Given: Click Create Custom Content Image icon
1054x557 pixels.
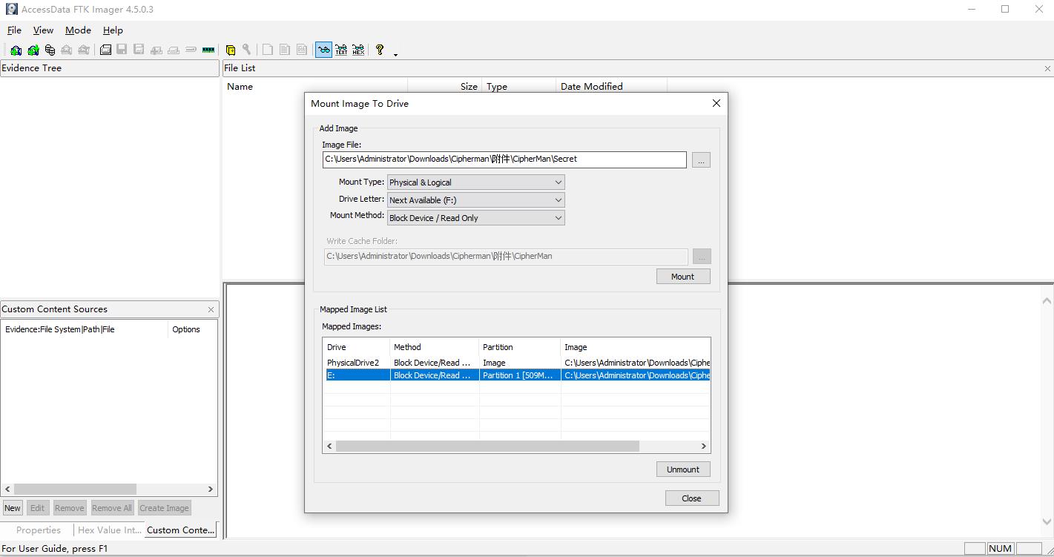Looking at the screenshot, I should pyautogui.click(x=174, y=50).
